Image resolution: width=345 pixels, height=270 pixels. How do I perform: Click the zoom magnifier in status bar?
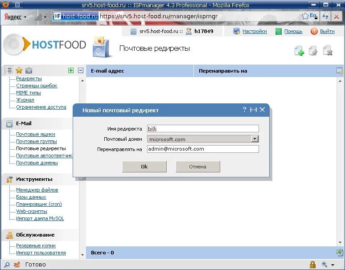coord(324,264)
